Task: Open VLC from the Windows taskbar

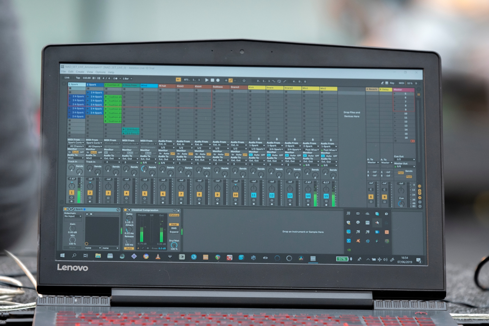Action: tap(158, 257)
